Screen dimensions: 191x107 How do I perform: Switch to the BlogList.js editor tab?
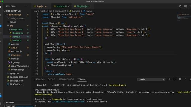coord(81,6)
